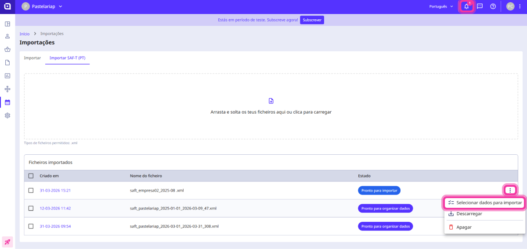Image resolution: width=527 pixels, height=249 pixels.
Task: Click the file upload drop zone
Action: (x=271, y=107)
